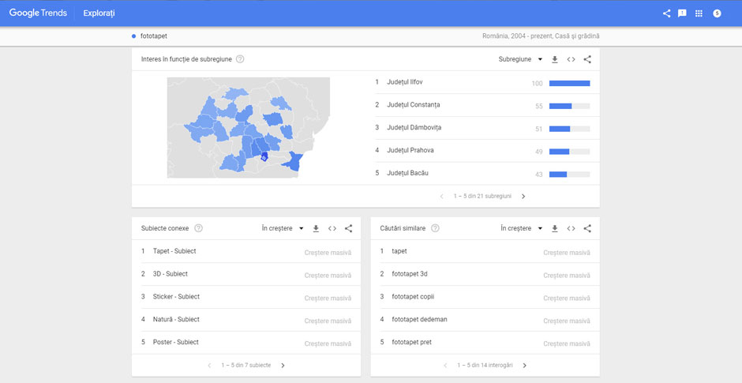Open the related query fototapet pret
This screenshot has width=742, height=383.
coord(412,342)
